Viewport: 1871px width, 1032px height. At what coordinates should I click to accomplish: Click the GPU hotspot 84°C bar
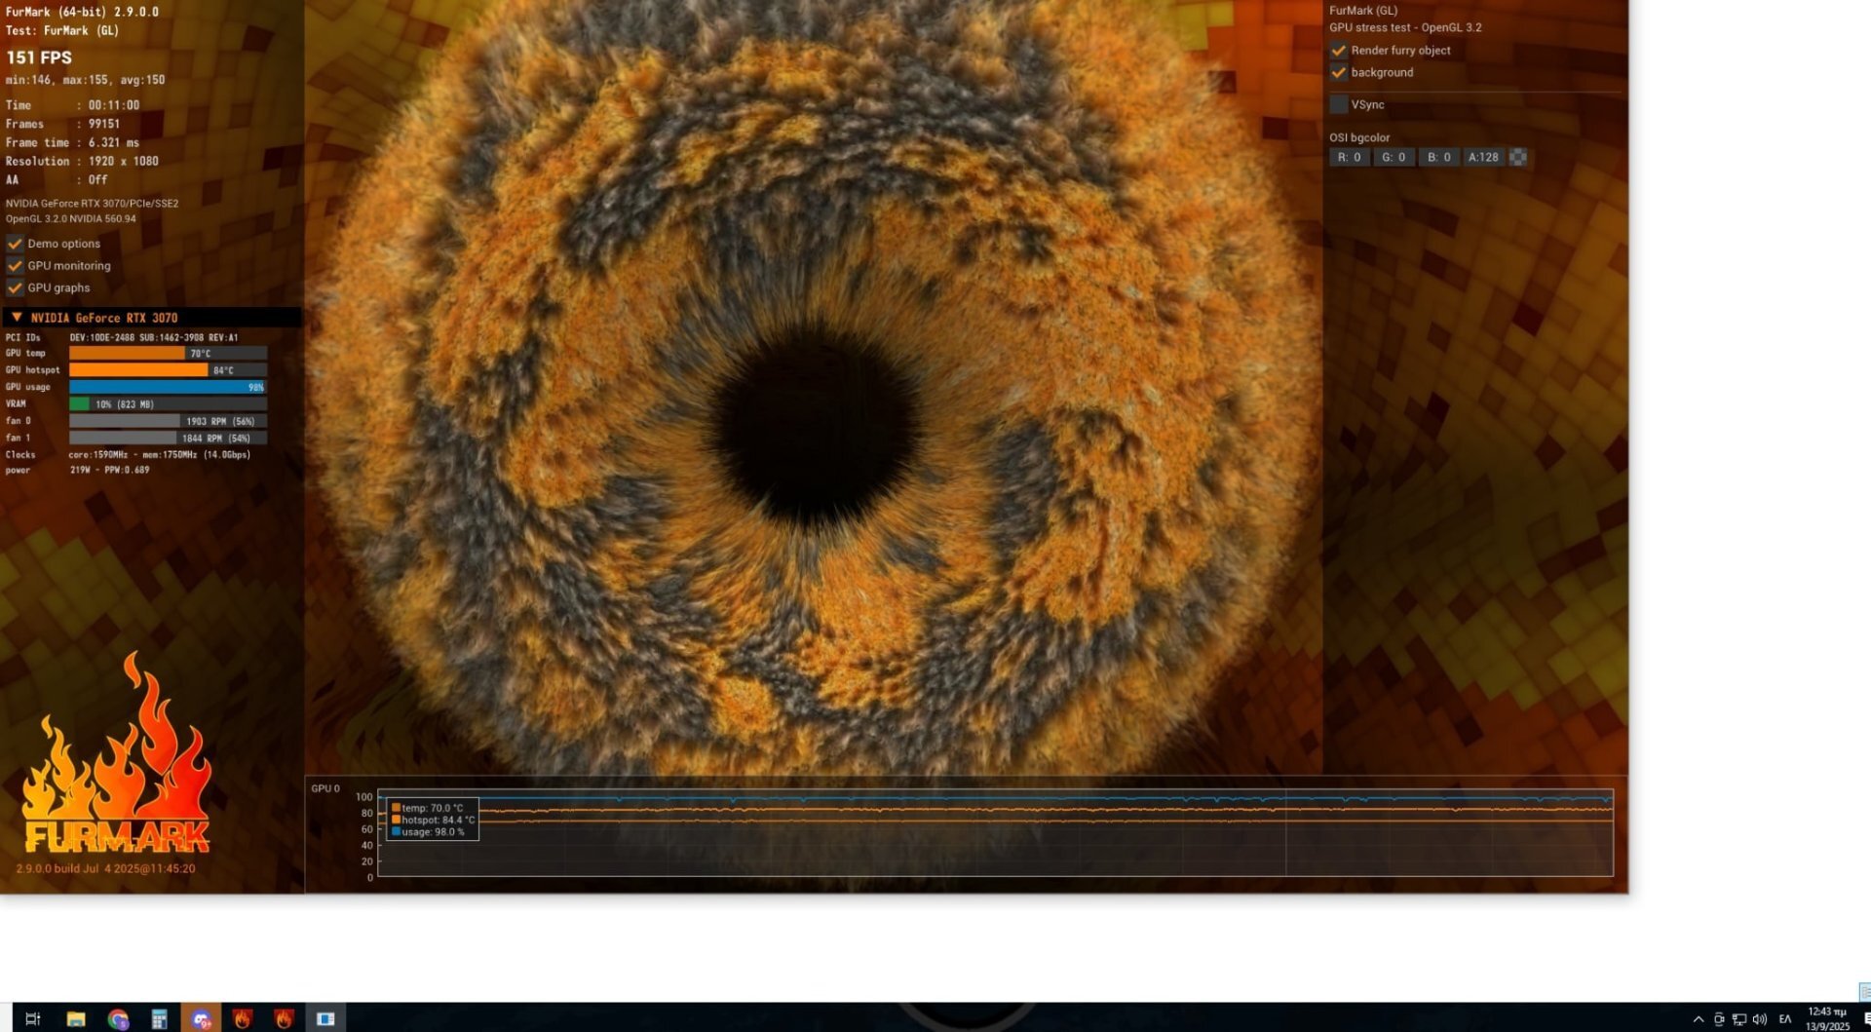click(168, 370)
